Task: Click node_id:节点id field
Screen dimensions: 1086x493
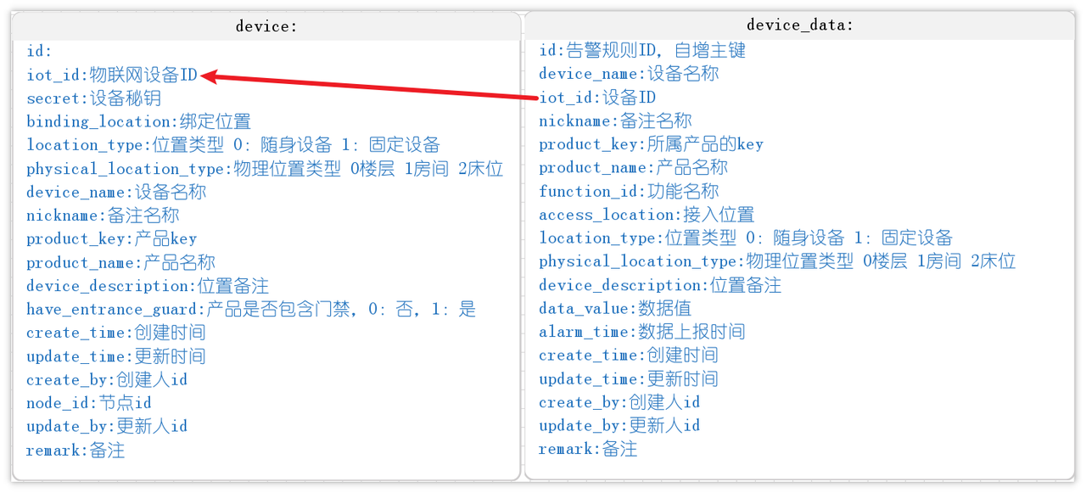Action: 89,403
